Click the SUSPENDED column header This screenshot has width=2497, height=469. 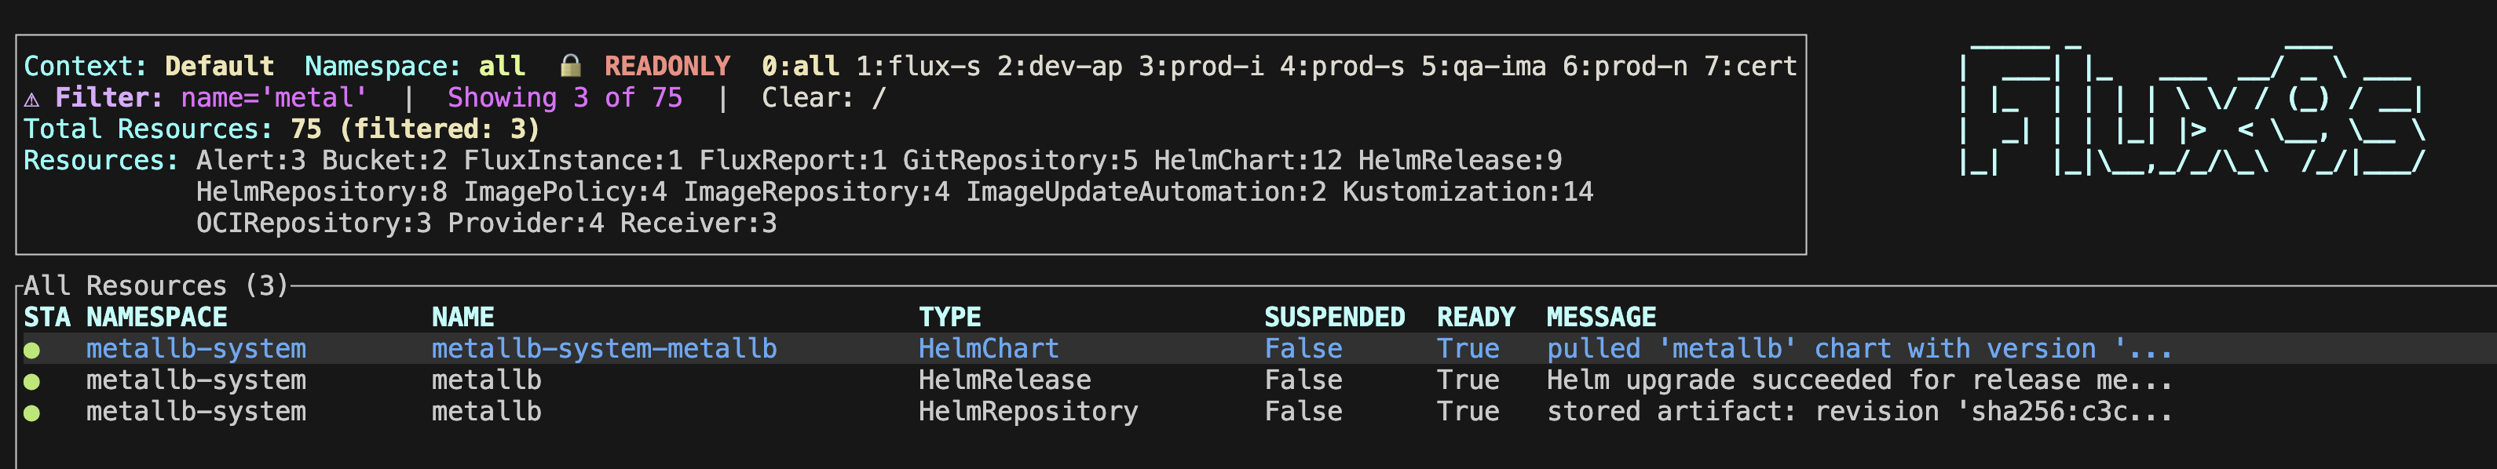click(x=1334, y=317)
